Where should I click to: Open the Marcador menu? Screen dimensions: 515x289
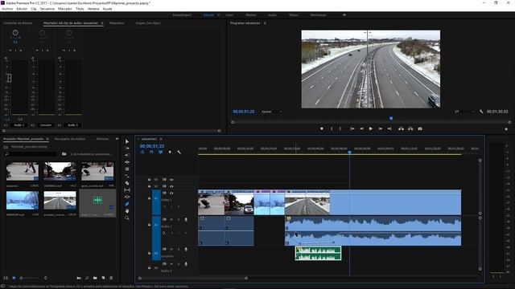[64, 9]
